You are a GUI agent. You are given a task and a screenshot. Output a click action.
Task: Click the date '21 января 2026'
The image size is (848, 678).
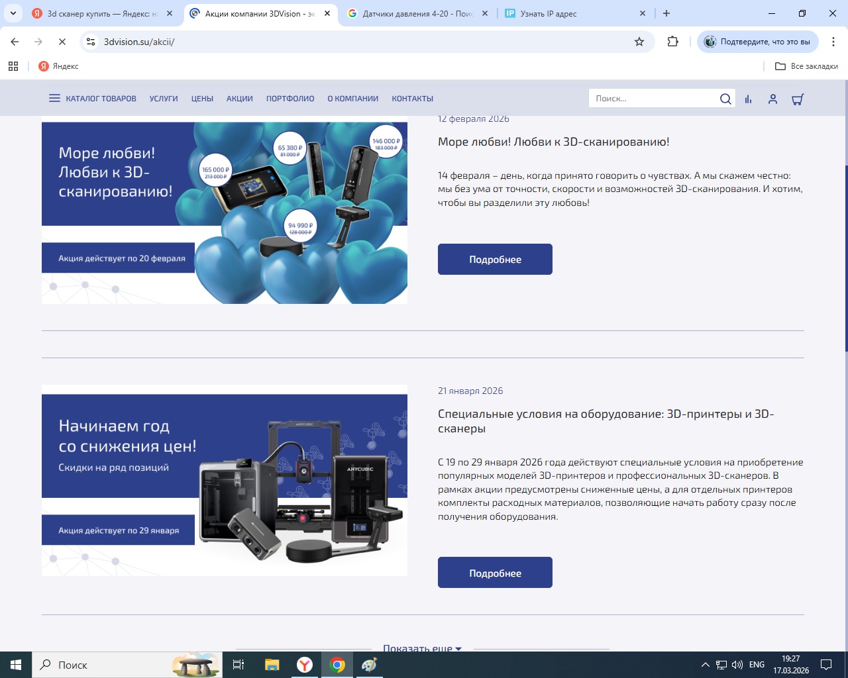tap(470, 391)
